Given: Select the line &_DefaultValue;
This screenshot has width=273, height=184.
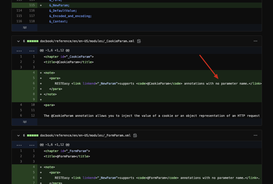Looking at the screenshot, I should point(63,11).
